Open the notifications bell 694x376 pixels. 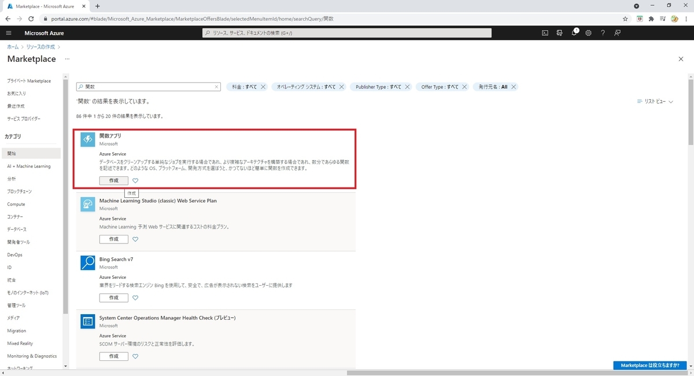pyautogui.click(x=574, y=33)
